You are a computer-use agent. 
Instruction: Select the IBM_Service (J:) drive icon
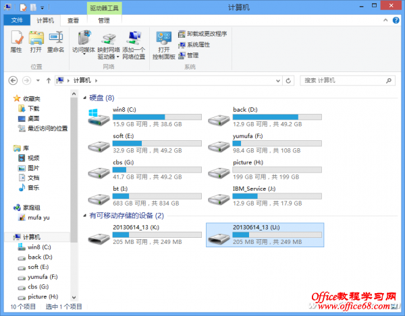(219, 199)
